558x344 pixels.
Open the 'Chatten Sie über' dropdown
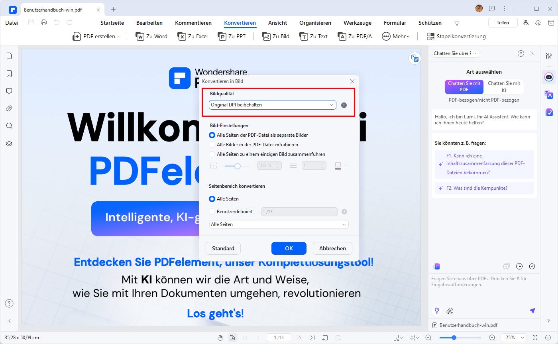pos(456,53)
